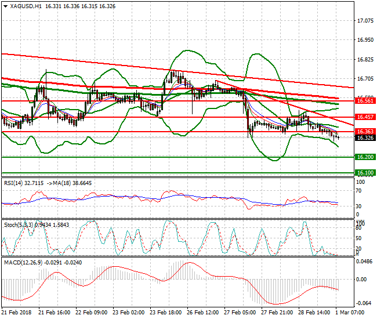
Task: Click the 23 Feb 18:00 time axis label
Action: point(166,313)
